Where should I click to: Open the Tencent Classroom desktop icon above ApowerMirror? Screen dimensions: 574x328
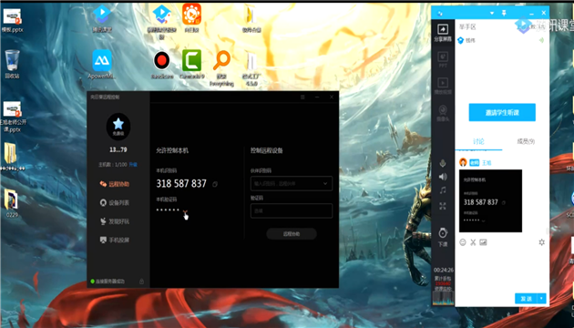click(x=102, y=18)
